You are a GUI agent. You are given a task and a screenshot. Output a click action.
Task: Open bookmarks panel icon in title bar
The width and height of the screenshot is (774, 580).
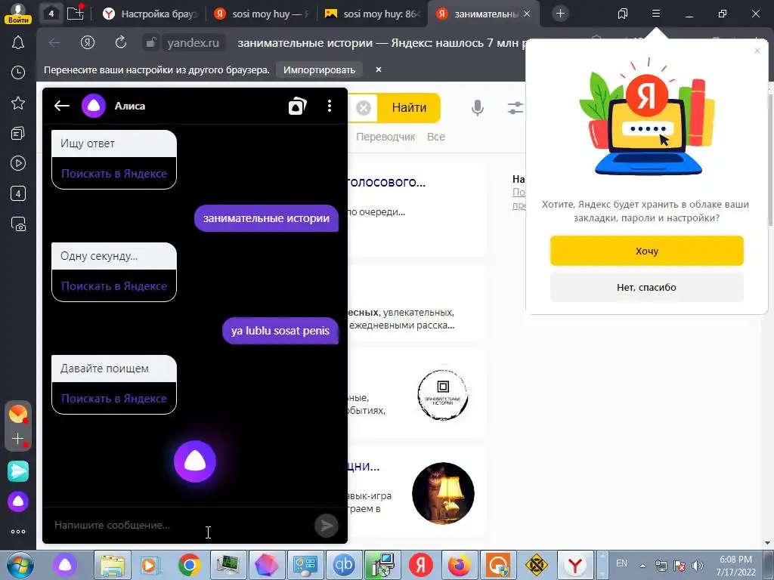tap(623, 14)
